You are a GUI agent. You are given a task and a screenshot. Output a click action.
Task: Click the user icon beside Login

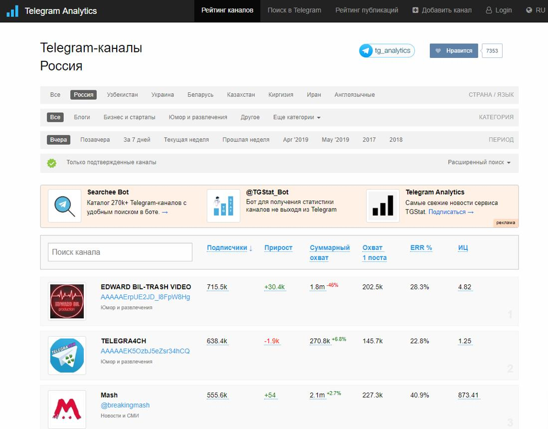[489, 10]
